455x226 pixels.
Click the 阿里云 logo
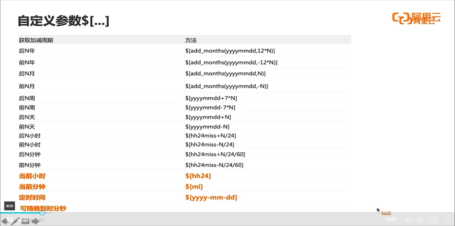click(x=416, y=18)
